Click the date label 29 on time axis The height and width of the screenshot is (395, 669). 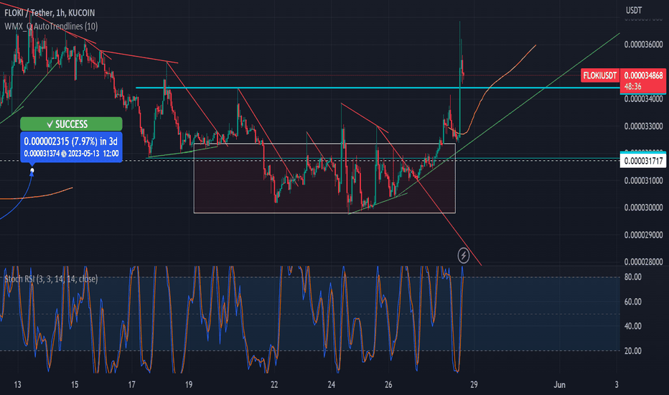tap(474, 384)
